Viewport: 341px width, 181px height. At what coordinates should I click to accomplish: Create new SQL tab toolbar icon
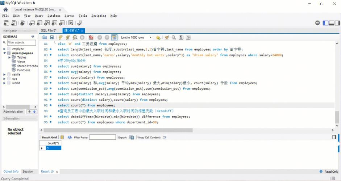point(7,23)
